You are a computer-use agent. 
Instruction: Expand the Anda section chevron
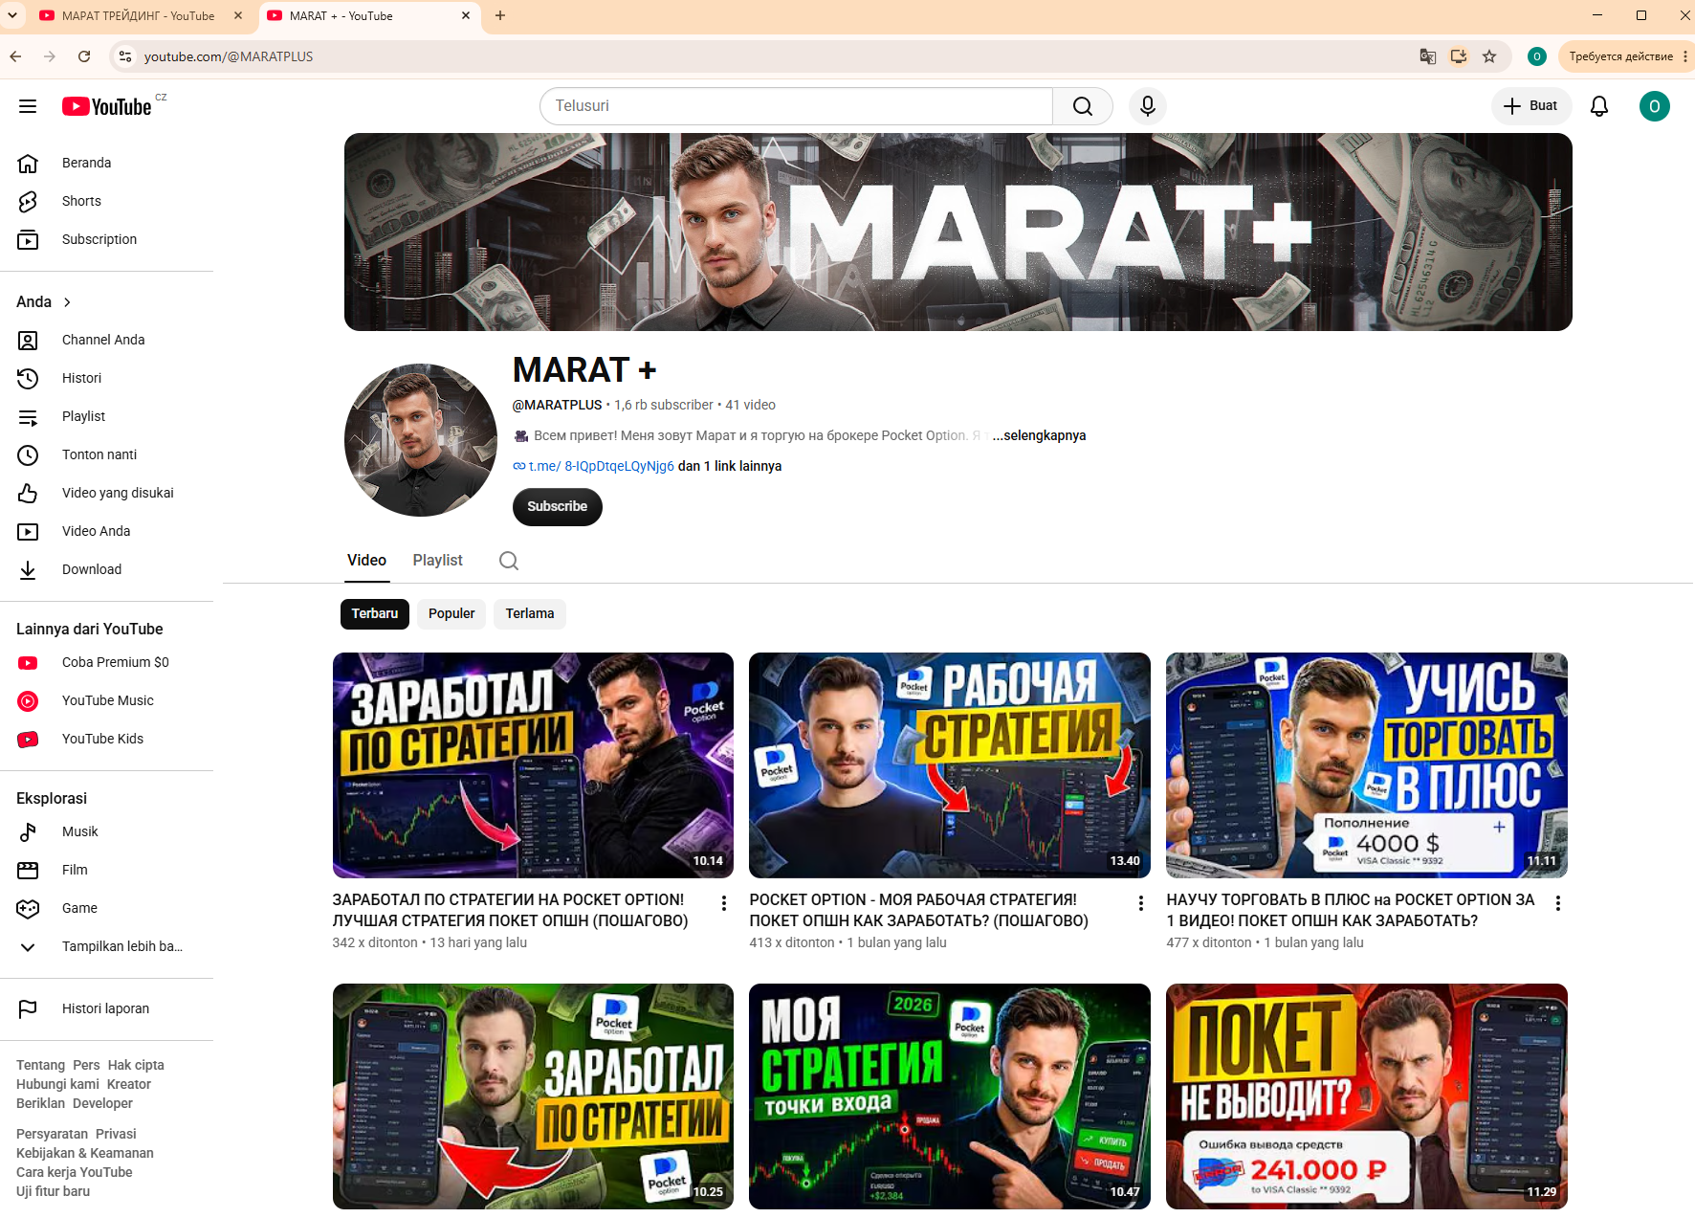[67, 302]
